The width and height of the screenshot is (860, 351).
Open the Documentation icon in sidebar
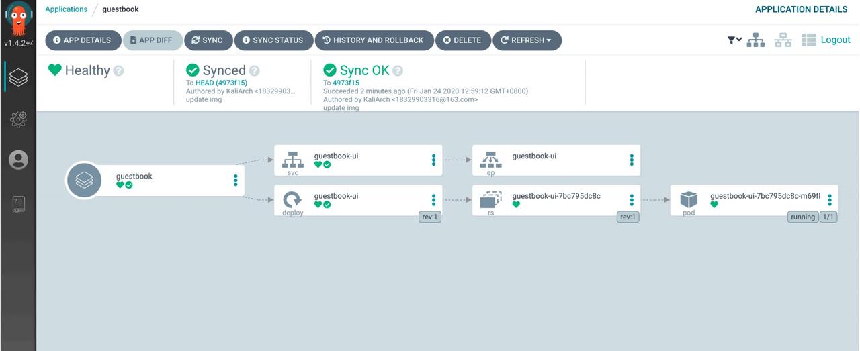pyautogui.click(x=18, y=205)
